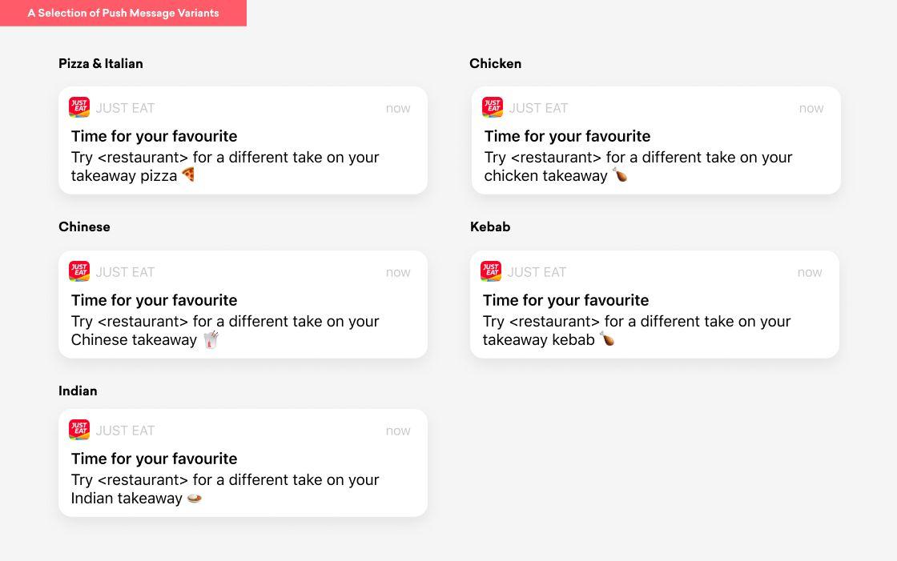Click the Just Eat logo in Chicken notification
This screenshot has height=561, width=897.
(493, 107)
